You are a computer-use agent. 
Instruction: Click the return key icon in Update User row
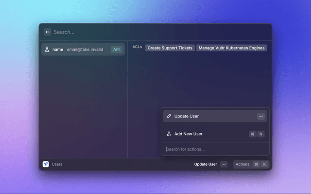(261, 116)
